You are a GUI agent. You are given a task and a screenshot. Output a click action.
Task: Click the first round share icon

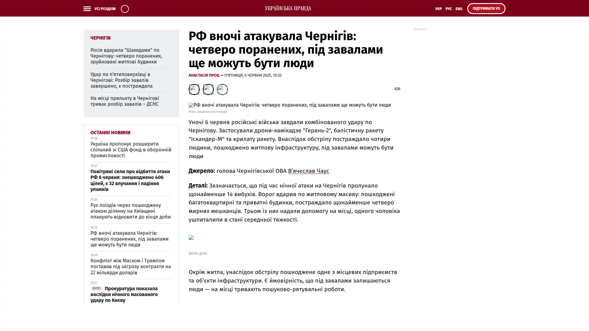pos(194,89)
